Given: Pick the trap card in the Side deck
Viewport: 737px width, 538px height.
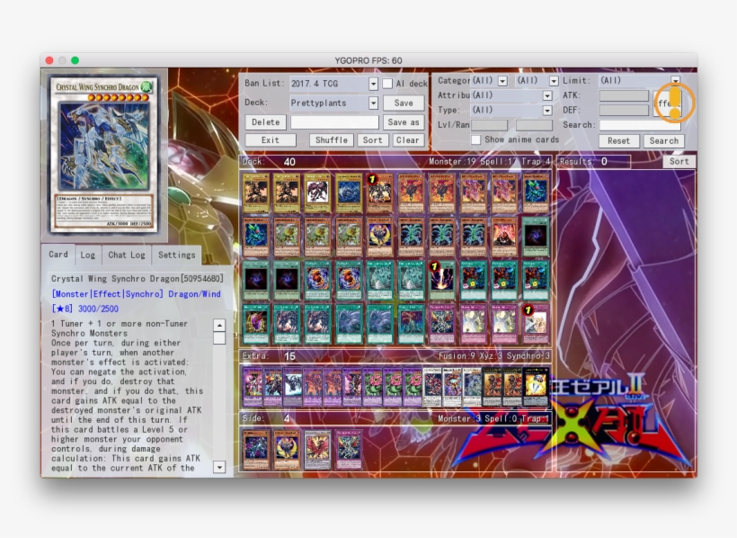Looking at the screenshot, I should [349, 449].
